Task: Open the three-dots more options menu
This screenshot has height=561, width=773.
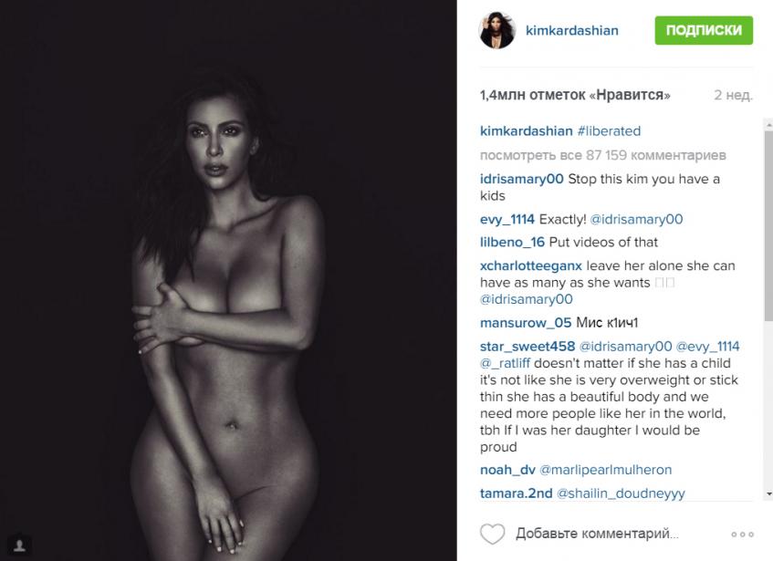Action: point(743,535)
